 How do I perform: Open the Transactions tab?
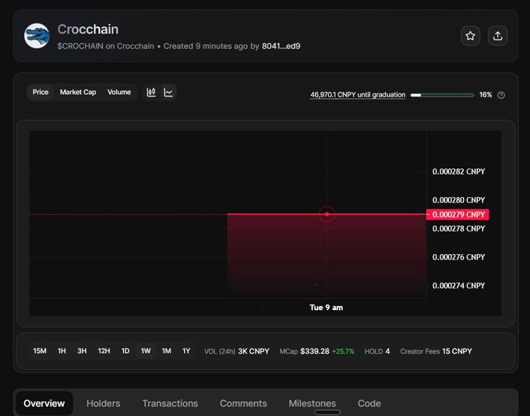(x=170, y=404)
